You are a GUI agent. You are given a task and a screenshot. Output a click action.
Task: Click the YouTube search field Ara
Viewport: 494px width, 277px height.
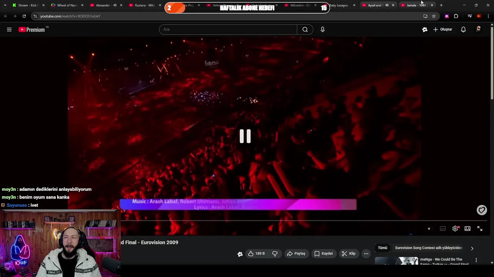pyautogui.click(x=228, y=29)
